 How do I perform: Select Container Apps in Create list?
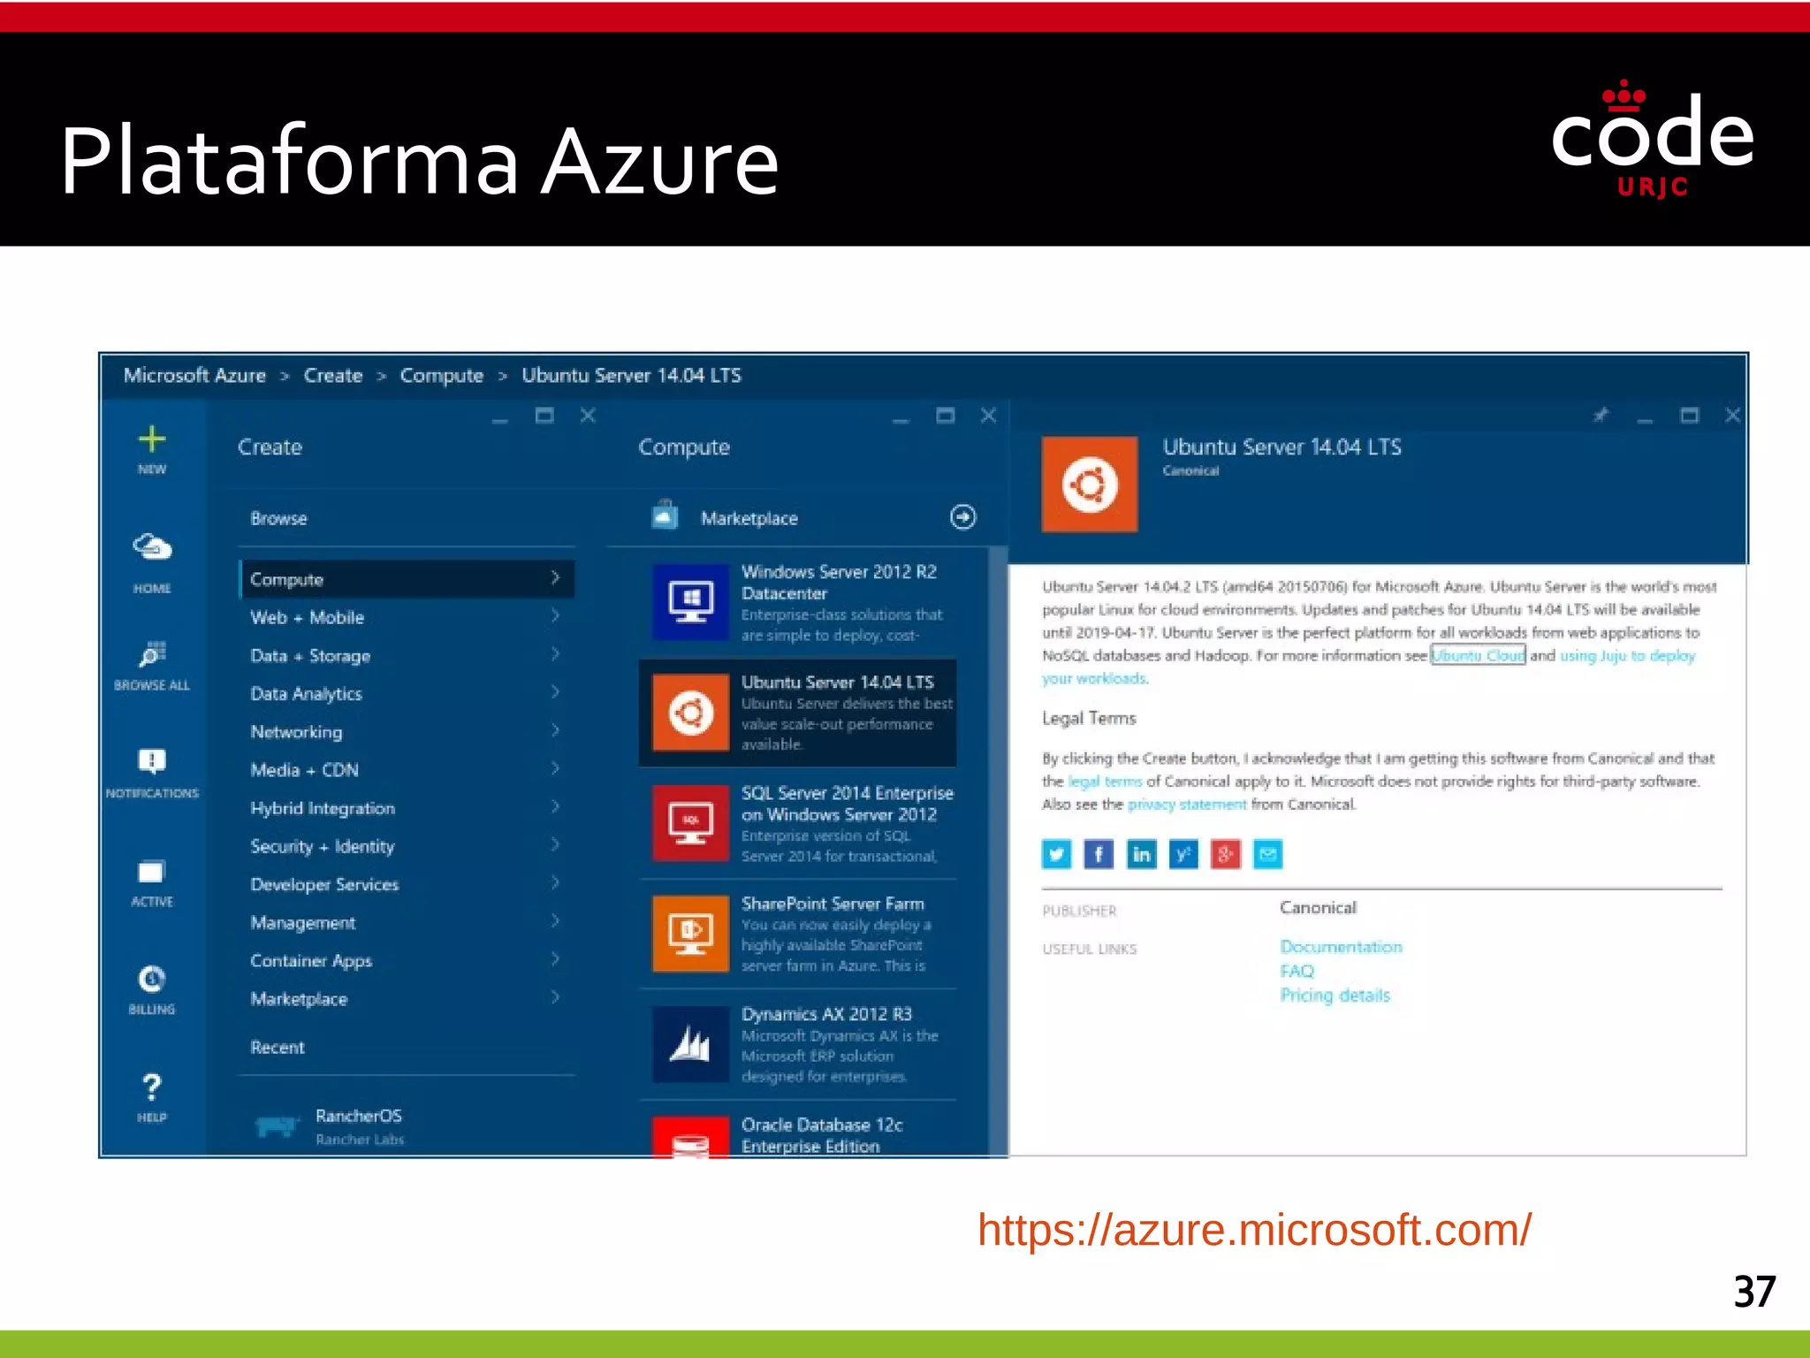pyautogui.click(x=407, y=960)
